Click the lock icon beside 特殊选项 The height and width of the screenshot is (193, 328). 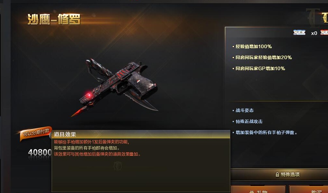pos(277,175)
